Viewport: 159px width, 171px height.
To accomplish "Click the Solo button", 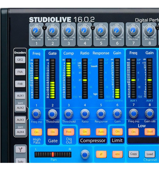I will coord(20,161).
